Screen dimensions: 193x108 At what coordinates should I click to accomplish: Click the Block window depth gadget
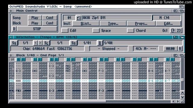tap(182, 55)
